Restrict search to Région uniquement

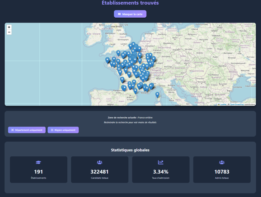tap(63, 130)
